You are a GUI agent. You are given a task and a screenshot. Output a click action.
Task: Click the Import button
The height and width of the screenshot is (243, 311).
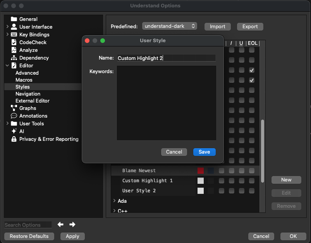click(218, 27)
